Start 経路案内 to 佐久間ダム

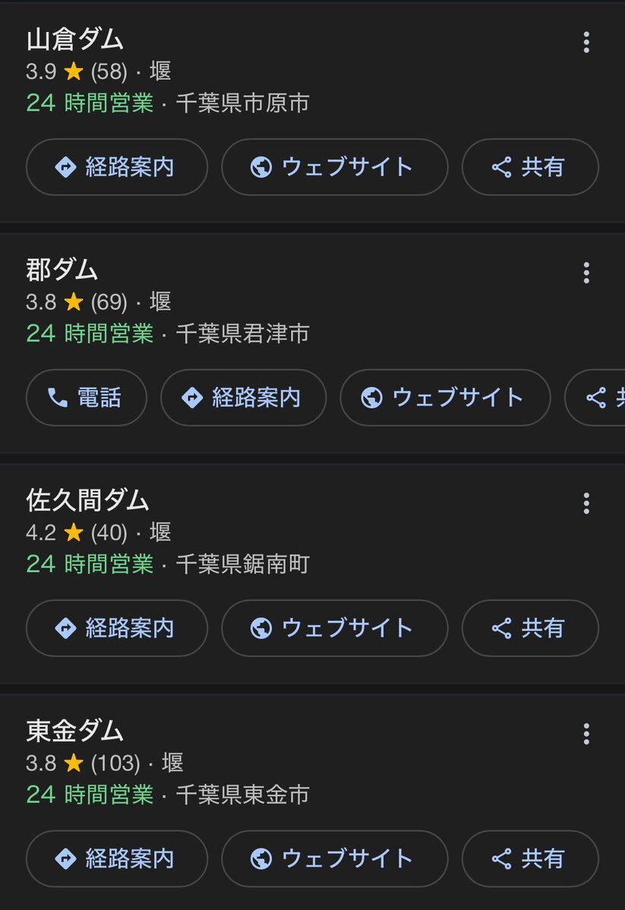117,628
